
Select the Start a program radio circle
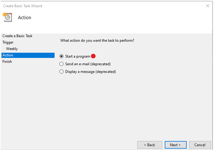pos(61,56)
